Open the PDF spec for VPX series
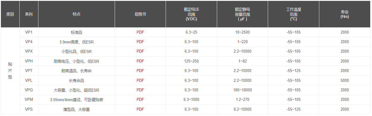Image resolution: width=372 pixels, height=116 pixels. click(x=140, y=51)
